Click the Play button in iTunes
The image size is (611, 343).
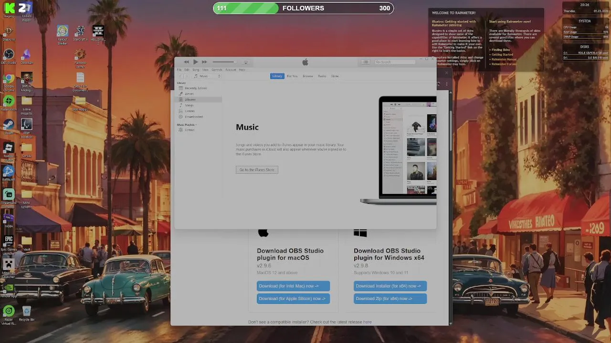(195, 62)
